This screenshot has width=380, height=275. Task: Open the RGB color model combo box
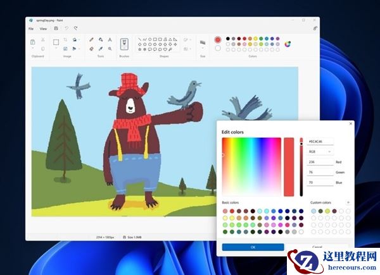320,152
